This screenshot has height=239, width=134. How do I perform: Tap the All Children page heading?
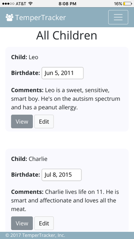click(x=67, y=35)
